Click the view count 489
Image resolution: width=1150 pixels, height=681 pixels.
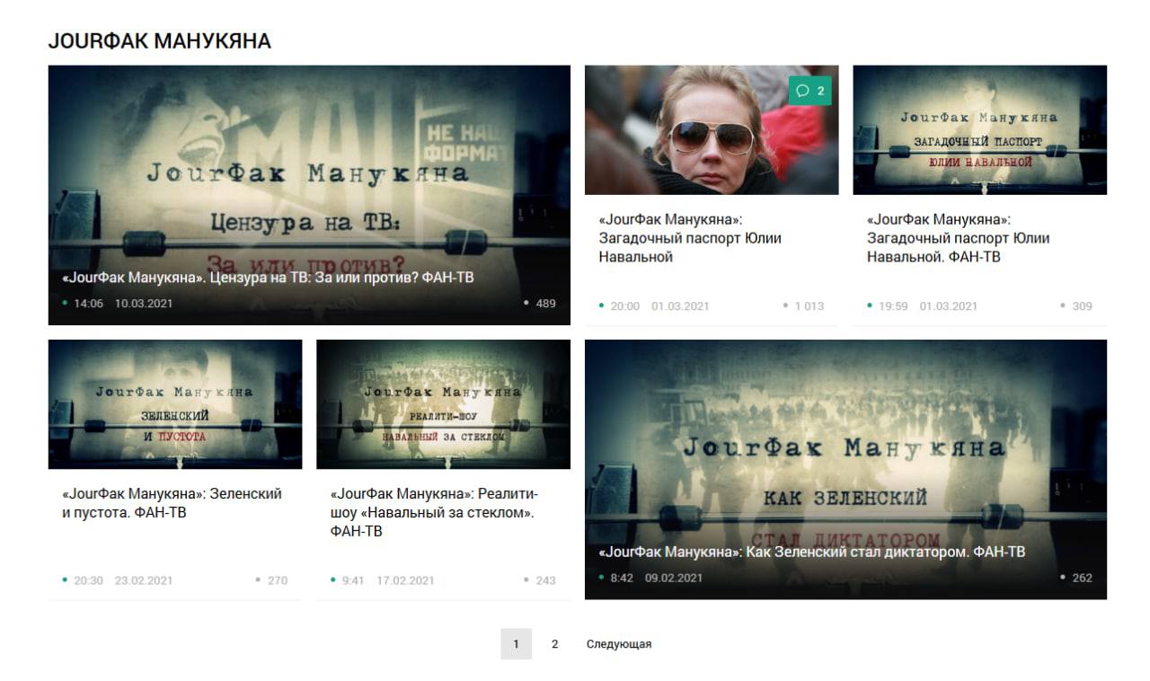tap(540, 304)
